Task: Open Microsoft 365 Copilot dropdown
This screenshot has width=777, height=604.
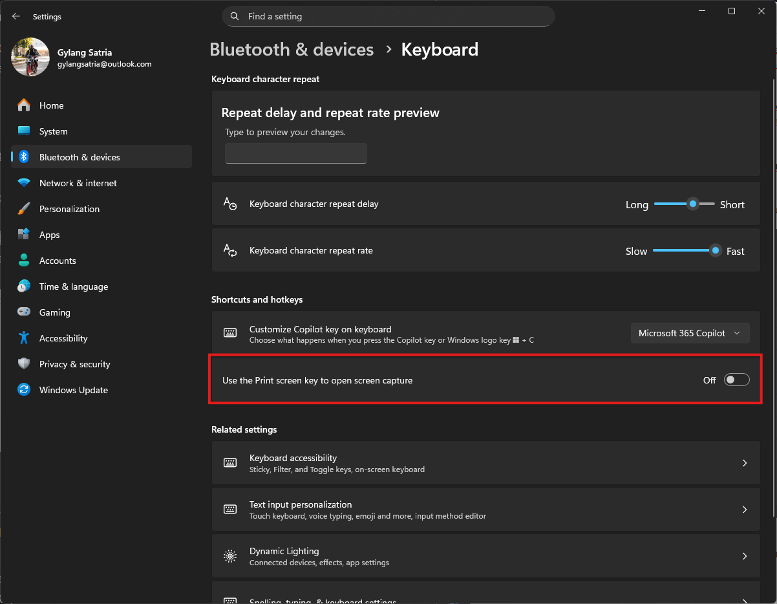Action: [690, 333]
